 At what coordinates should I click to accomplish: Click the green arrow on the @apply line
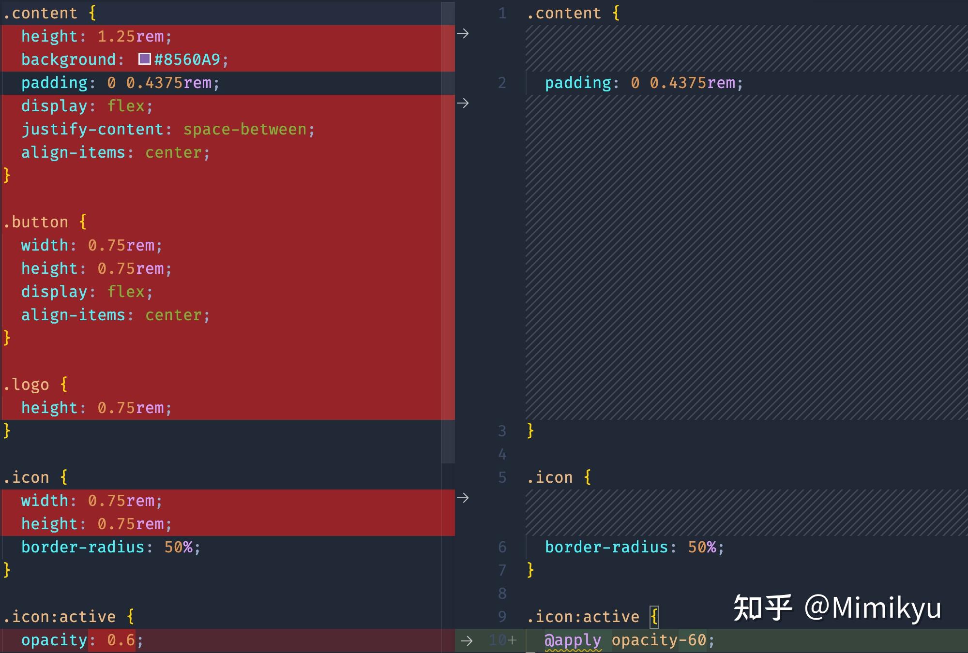click(466, 639)
